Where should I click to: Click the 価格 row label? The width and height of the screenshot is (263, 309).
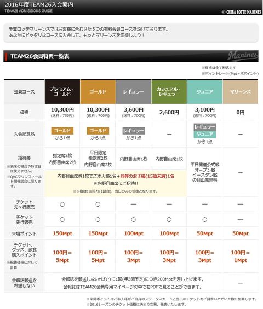coord(24,112)
